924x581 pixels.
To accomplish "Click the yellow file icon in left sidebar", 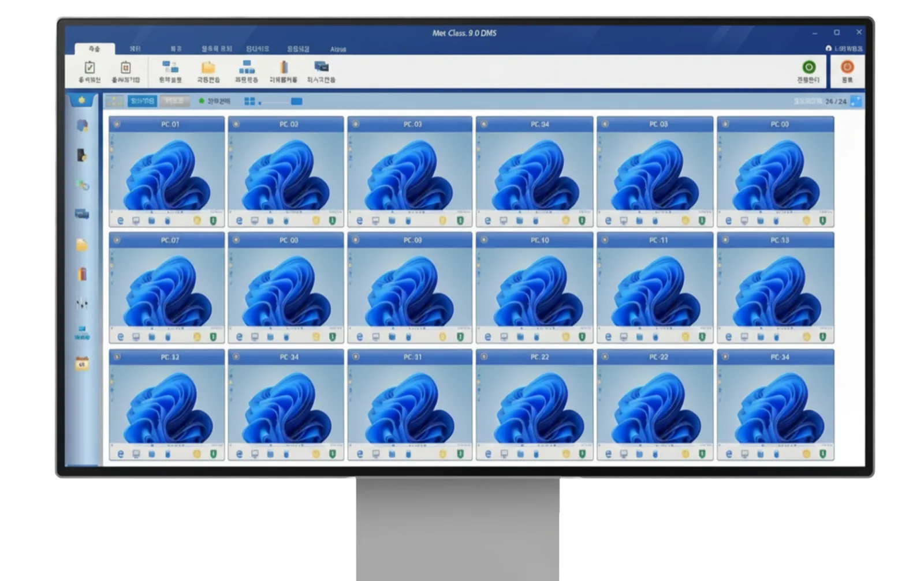I will tap(82, 245).
